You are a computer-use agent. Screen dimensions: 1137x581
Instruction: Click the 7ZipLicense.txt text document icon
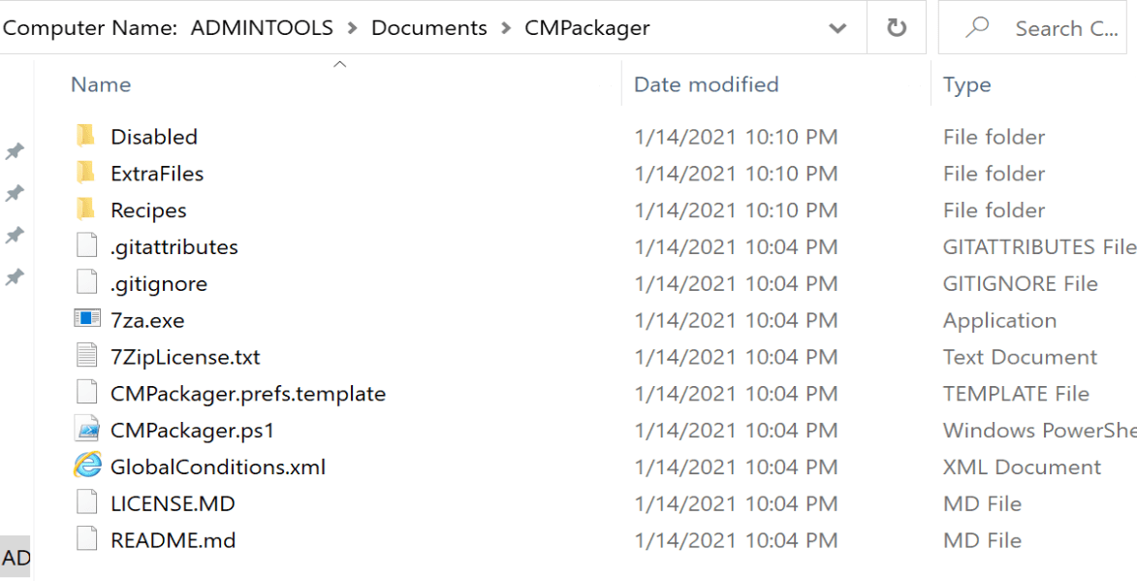(x=87, y=356)
